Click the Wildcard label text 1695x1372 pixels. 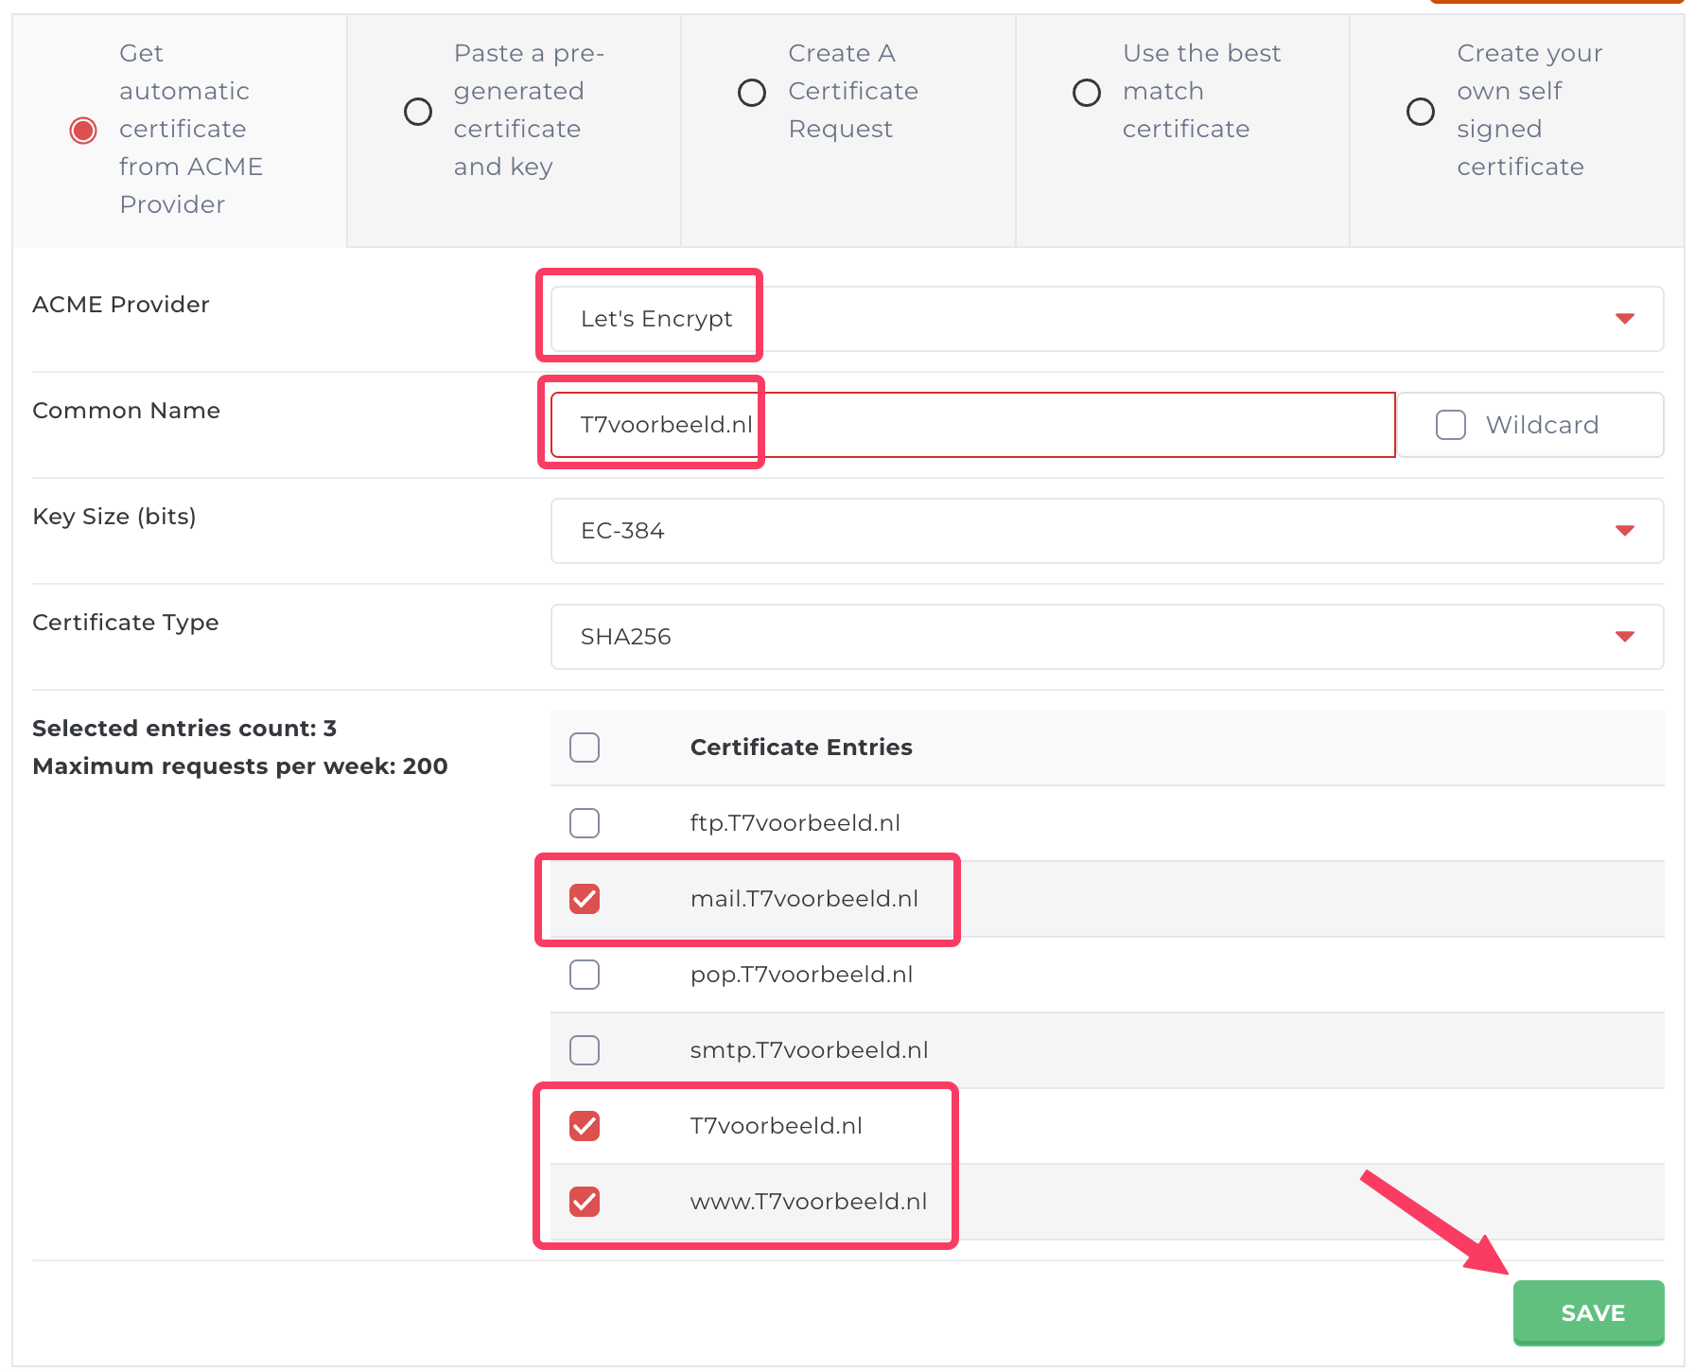pyautogui.click(x=1542, y=425)
